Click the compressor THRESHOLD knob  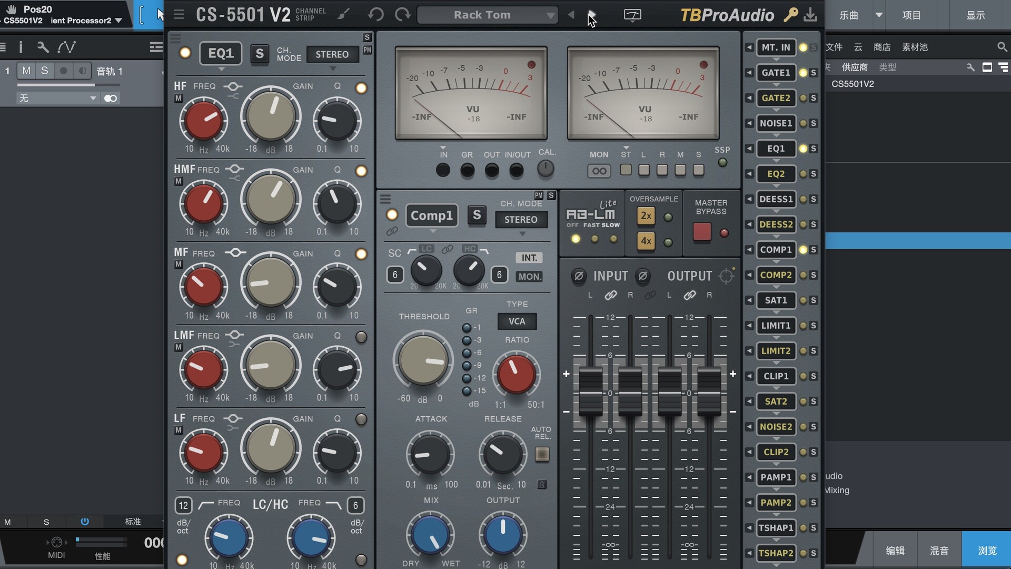pyautogui.click(x=423, y=361)
